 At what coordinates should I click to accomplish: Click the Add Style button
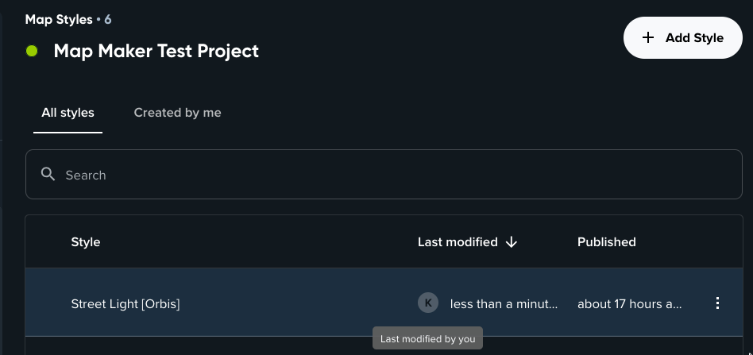(x=682, y=38)
